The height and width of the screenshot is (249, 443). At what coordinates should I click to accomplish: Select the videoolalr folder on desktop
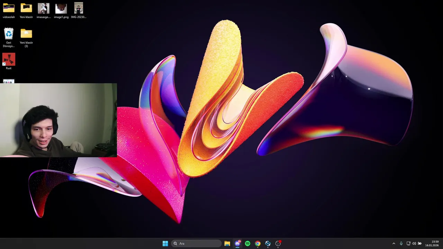tap(9, 10)
